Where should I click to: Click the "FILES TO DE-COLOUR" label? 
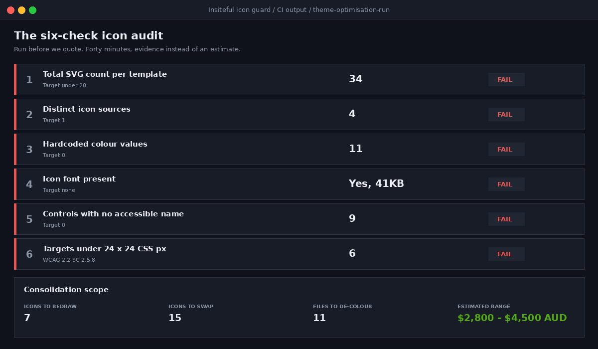(x=342, y=307)
